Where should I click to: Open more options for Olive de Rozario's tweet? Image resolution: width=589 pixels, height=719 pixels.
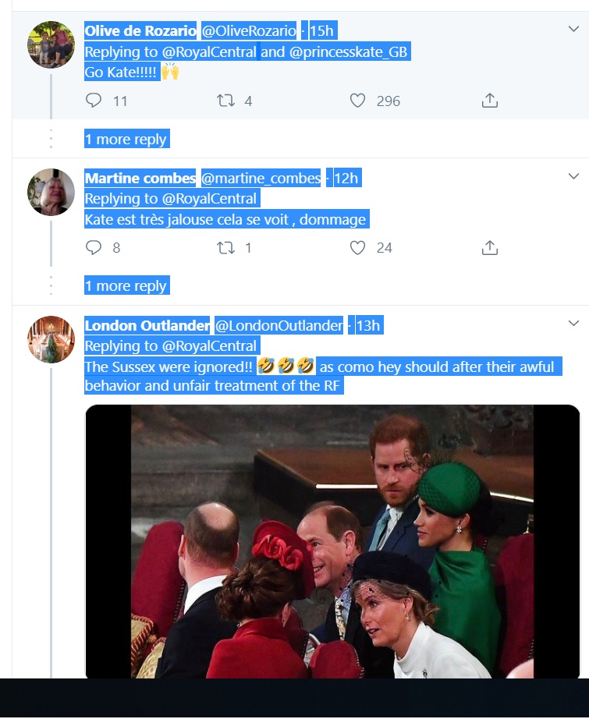[573, 29]
